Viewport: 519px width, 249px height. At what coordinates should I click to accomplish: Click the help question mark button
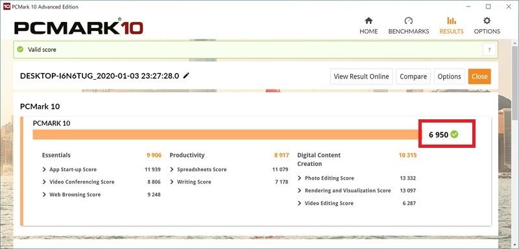coord(489,50)
